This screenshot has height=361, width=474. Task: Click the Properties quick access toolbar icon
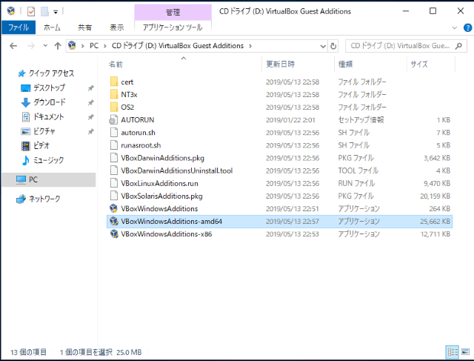(31, 12)
